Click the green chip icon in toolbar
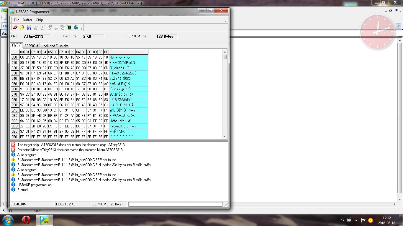Image resolution: width=403 pixels, height=226 pixels. [69, 27]
